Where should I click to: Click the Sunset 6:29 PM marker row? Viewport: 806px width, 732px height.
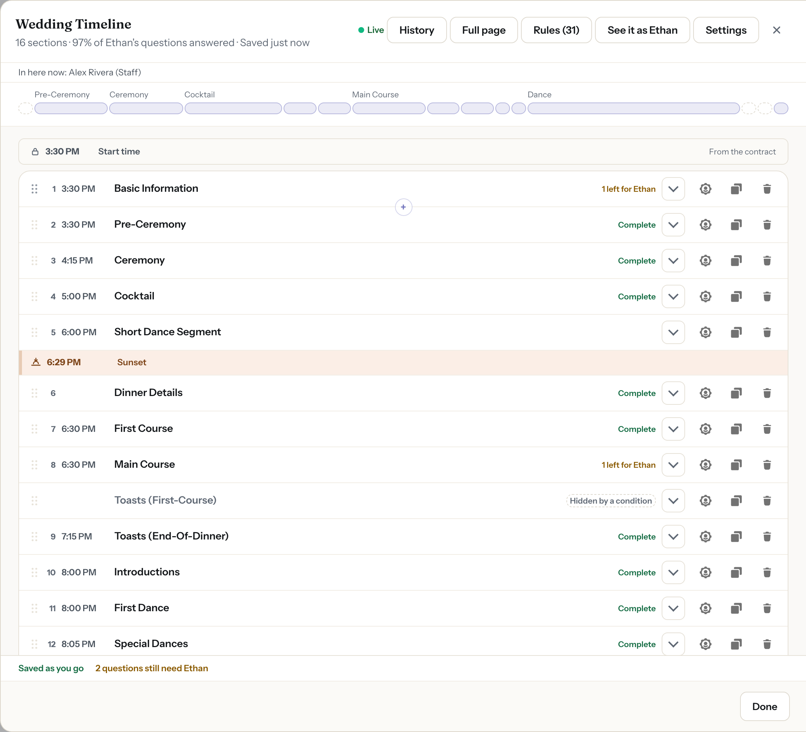tap(403, 363)
